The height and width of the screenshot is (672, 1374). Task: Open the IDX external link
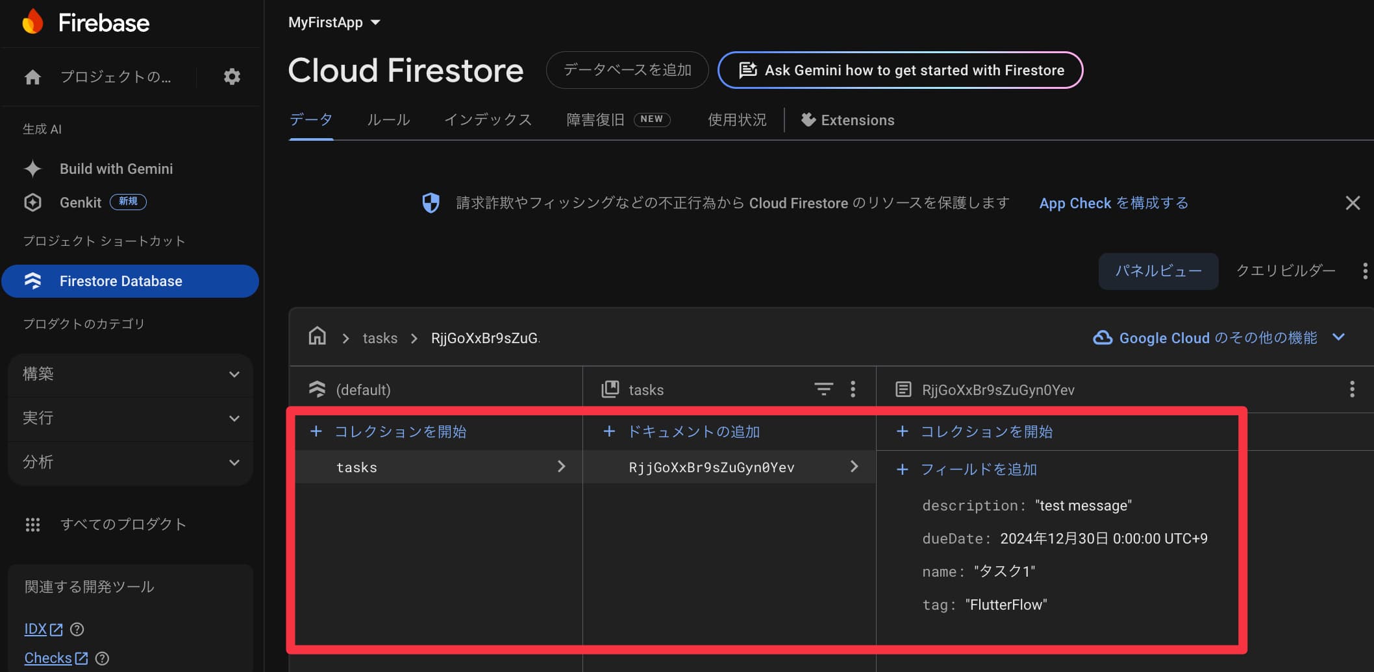44,629
